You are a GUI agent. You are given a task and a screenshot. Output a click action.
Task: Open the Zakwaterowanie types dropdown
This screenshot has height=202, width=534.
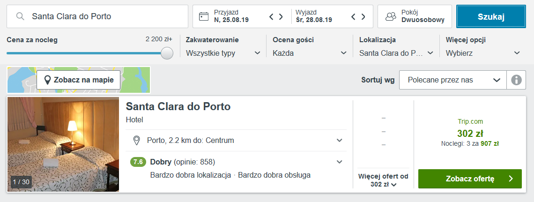pyautogui.click(x=223, y=53)
